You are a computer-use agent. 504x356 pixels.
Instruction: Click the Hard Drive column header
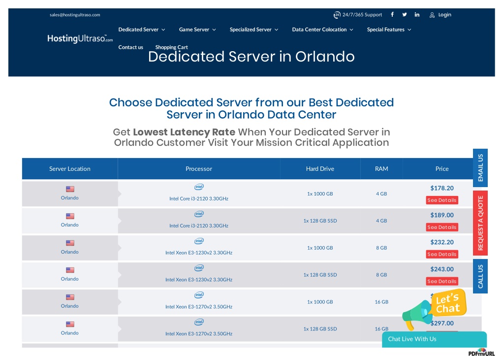coord(320,169)
